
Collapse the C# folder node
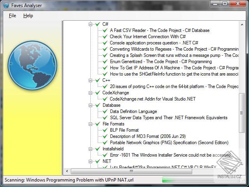pyautogui.click(x=90, y=24)
